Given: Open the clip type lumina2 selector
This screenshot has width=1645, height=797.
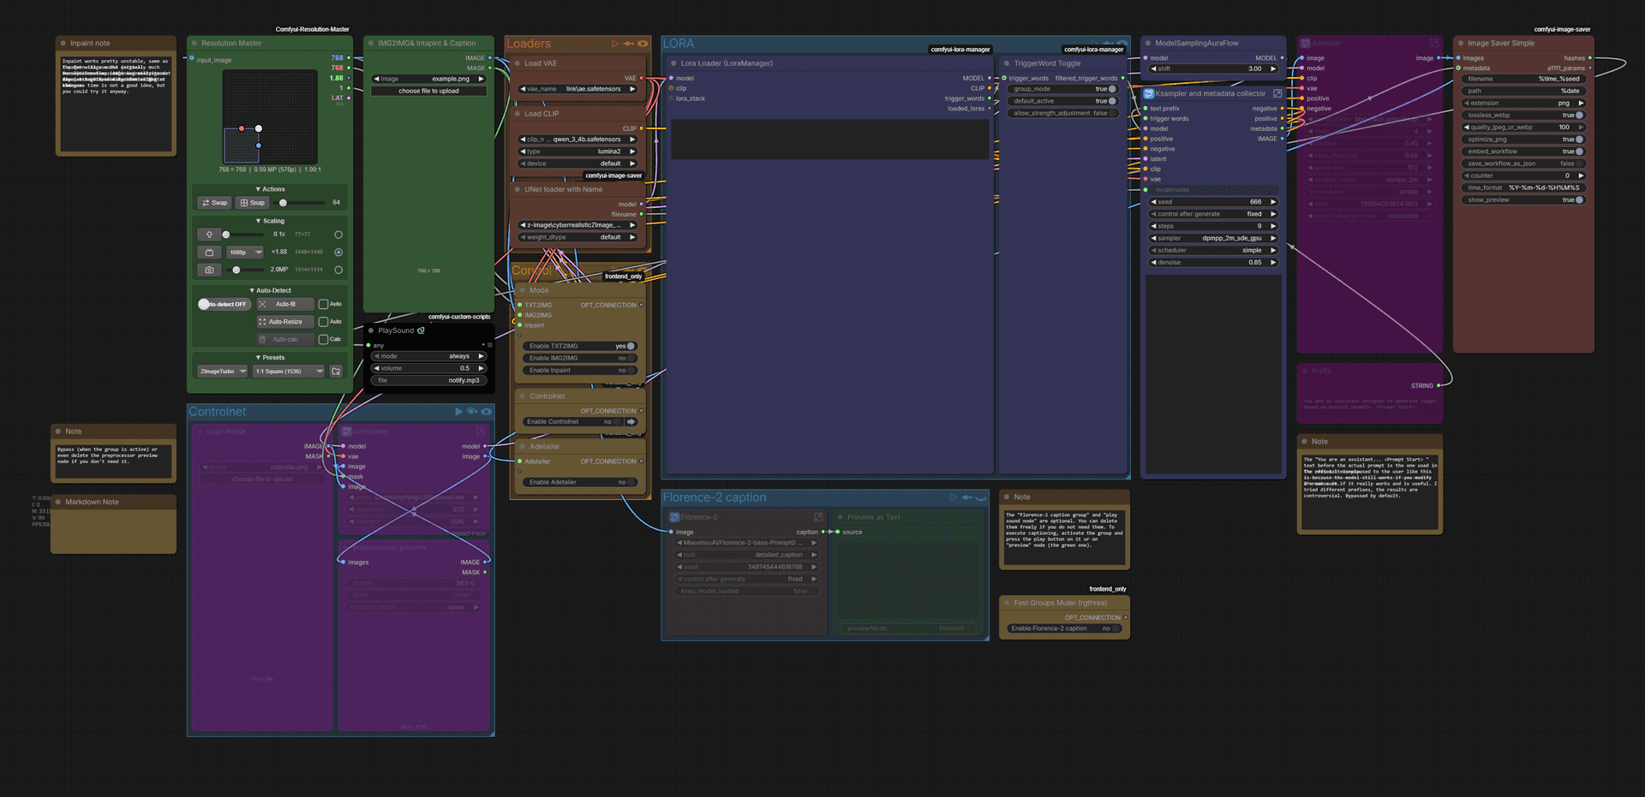Looking at the screenshot, I should click(x=578, y=152).
